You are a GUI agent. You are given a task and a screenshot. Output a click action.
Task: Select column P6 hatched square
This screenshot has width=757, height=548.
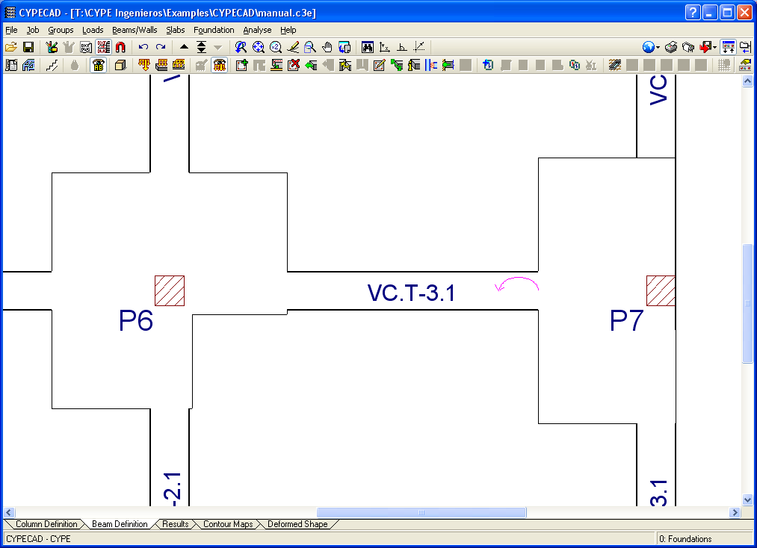(x=170, y=291)
